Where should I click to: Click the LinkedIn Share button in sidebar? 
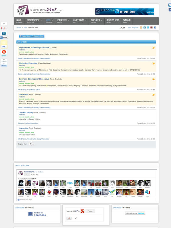4,37
